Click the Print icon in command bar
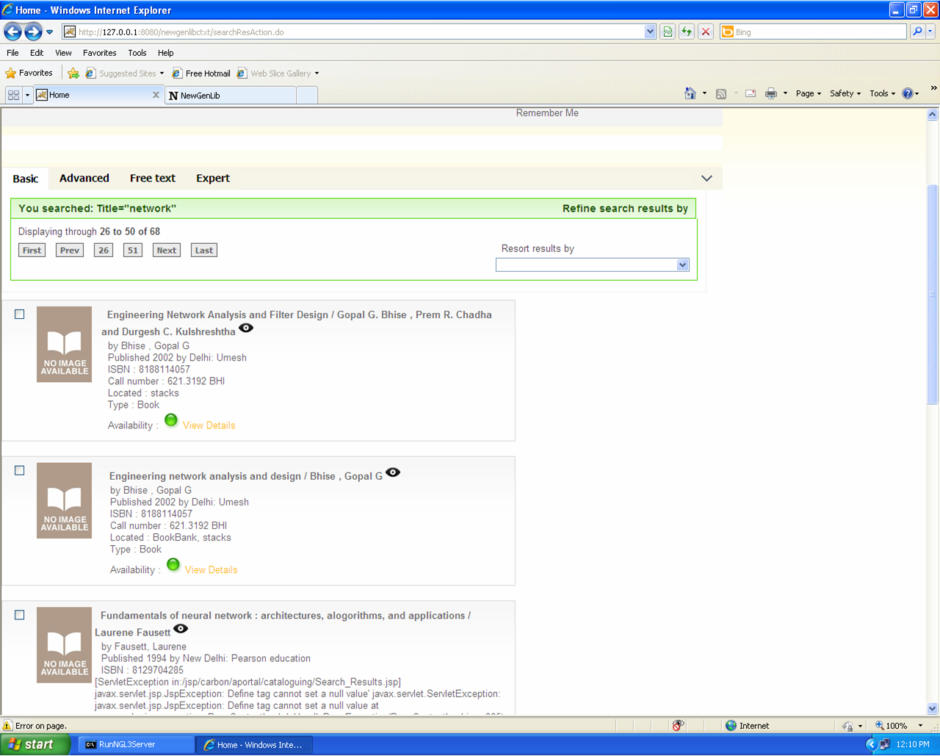 [x=770, y=93]
